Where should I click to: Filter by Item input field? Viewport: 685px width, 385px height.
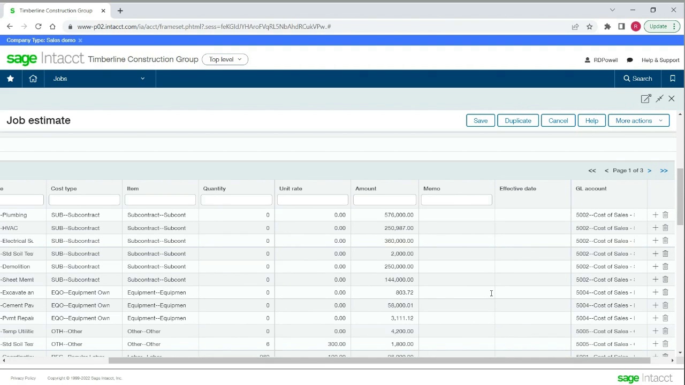[160, 200]
